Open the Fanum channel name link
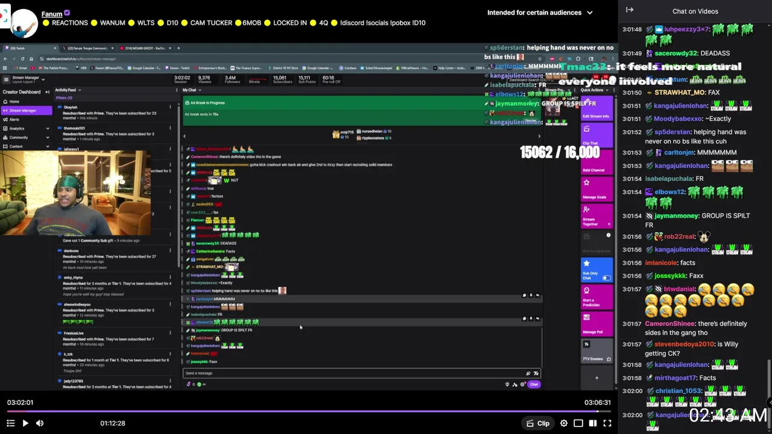 coord(52,13)
